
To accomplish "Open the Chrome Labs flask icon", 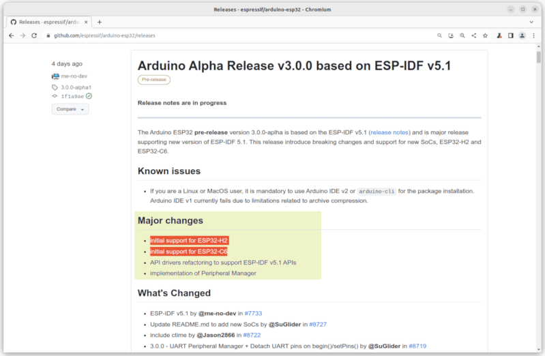I will coord(499,35).
